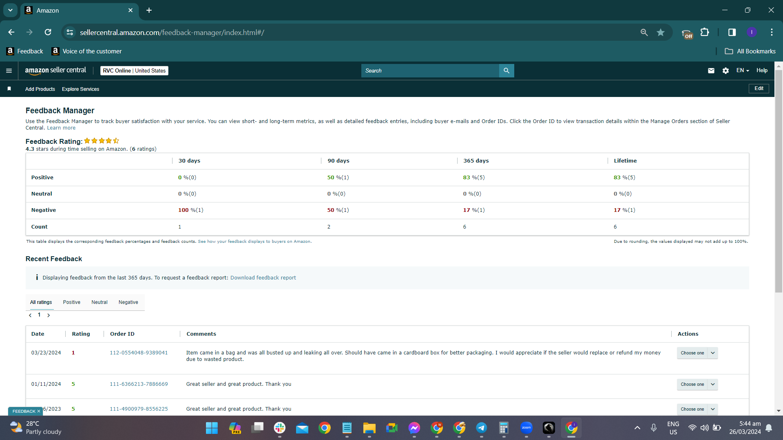Go to the previous feedback page arrow
This screenshot has width=783, height=440.
pyautogui.click(x=30, y=315)
